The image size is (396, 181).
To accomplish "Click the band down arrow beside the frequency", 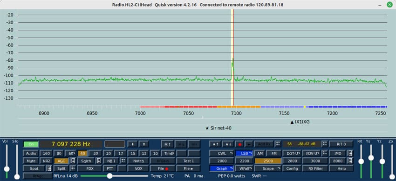I will click(132, 144).
